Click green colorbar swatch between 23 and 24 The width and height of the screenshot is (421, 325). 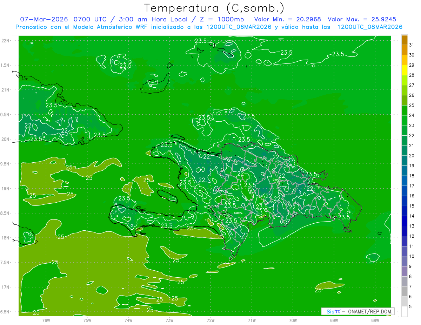point(405,121)
